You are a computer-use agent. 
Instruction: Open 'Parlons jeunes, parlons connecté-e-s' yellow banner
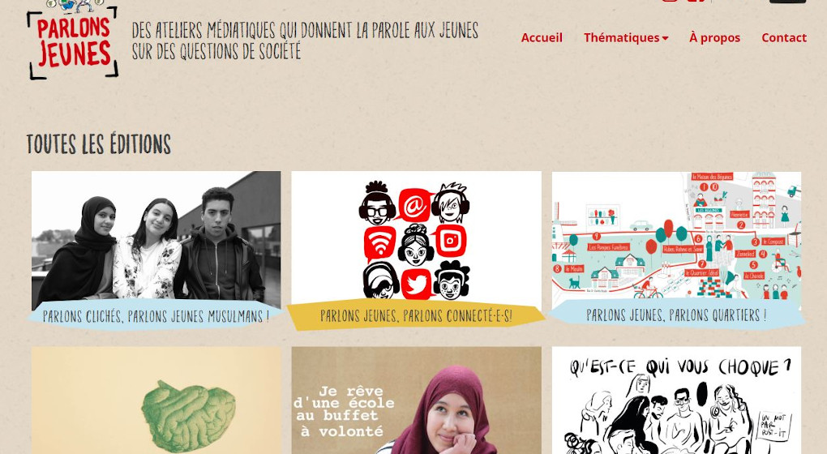416,315
